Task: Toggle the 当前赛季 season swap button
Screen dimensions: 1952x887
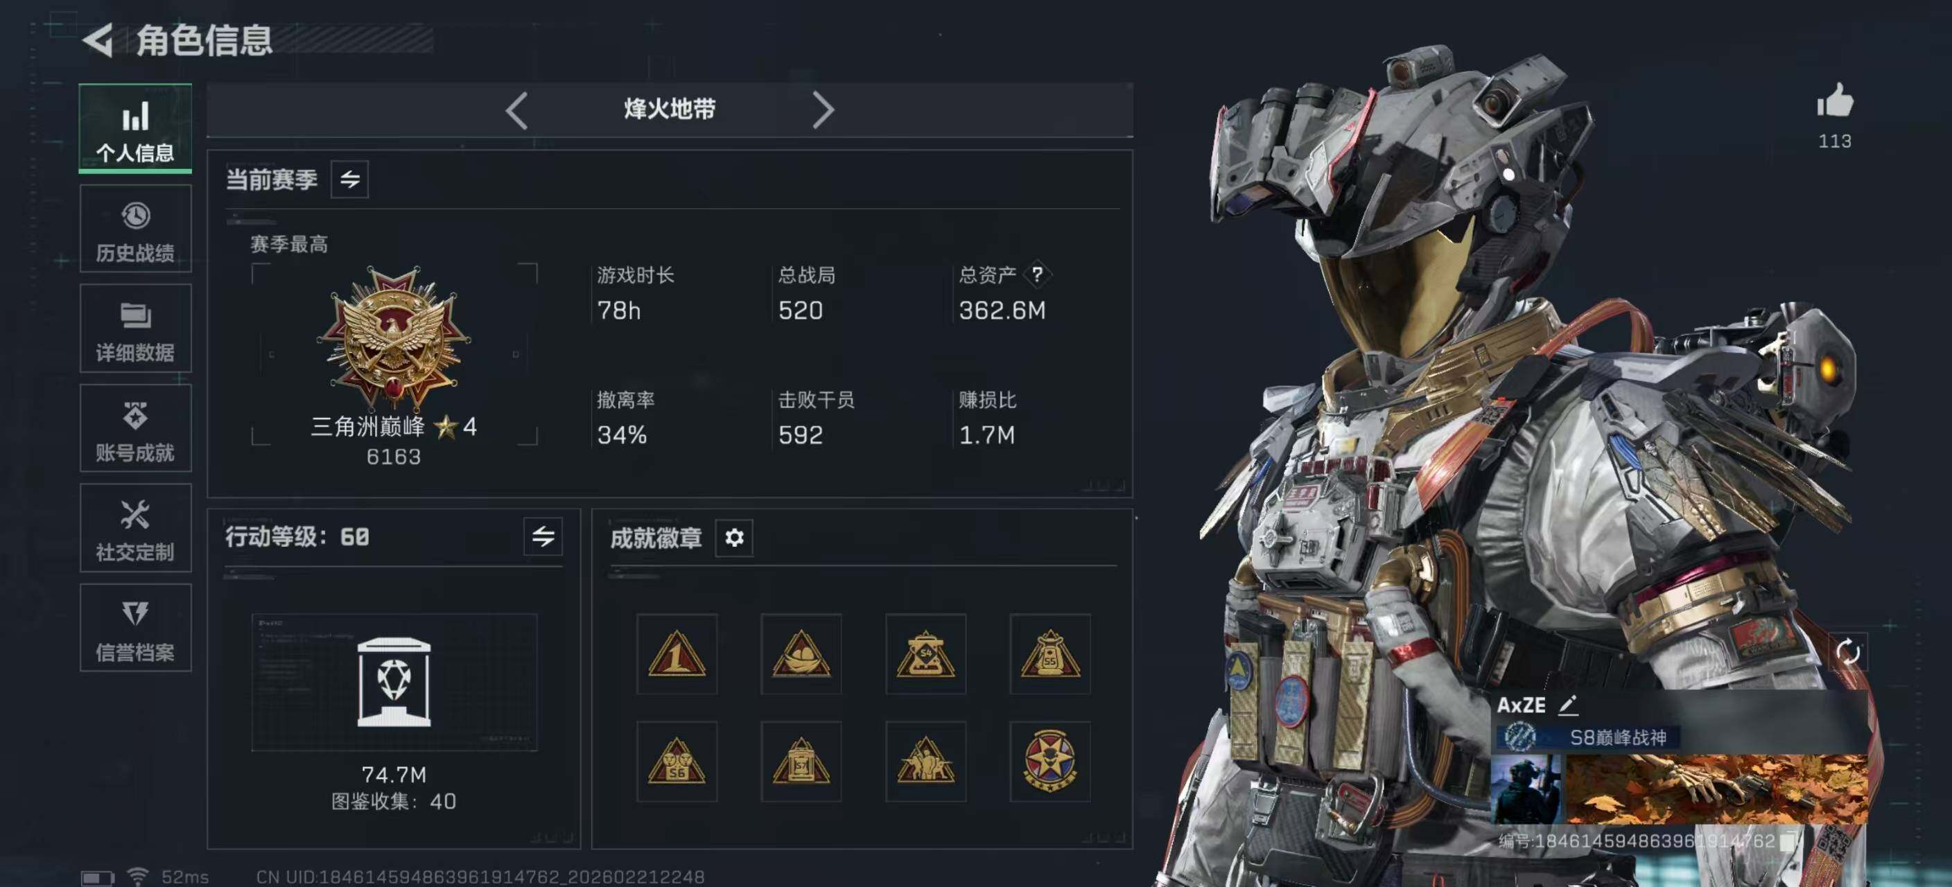Action: coord(349,179)
